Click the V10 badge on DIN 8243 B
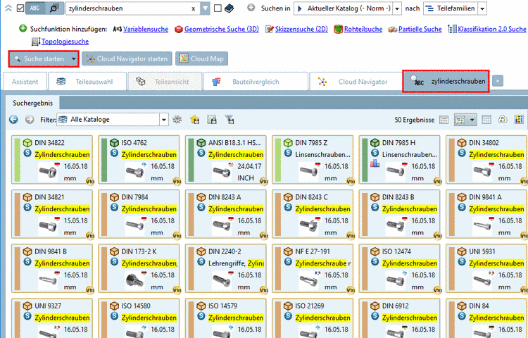528x338 pixels. (x=438, y=236)
